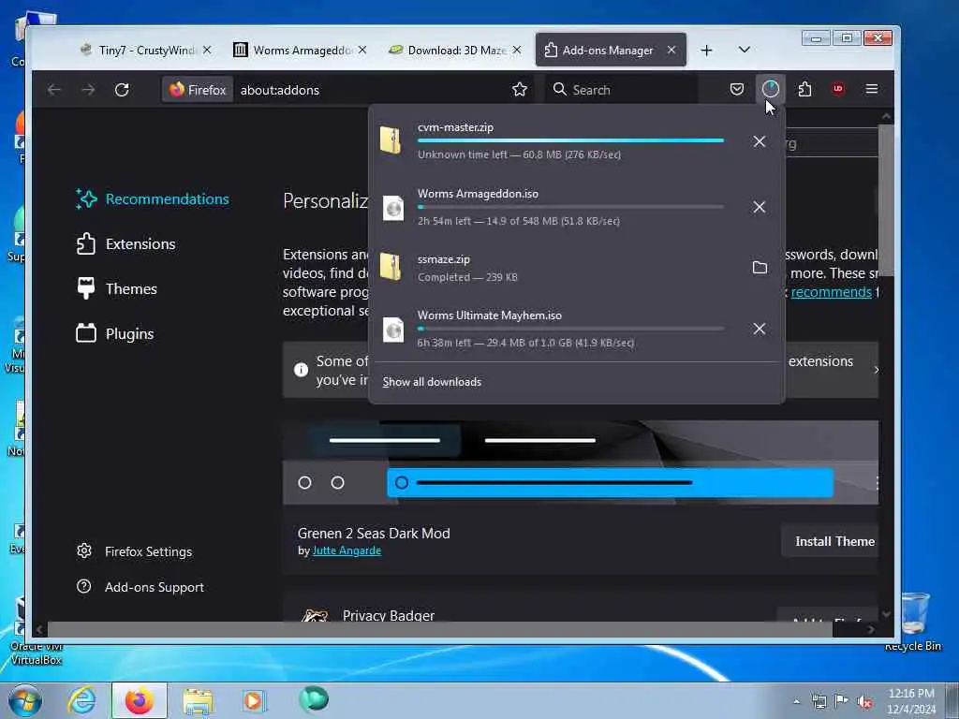The width and height of the screenshot is (959, 719).
Task: Open Windows Explorer from the taskbar
Action: 198,700
